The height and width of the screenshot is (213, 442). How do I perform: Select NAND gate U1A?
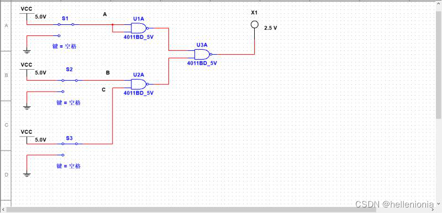click(140, 28)
